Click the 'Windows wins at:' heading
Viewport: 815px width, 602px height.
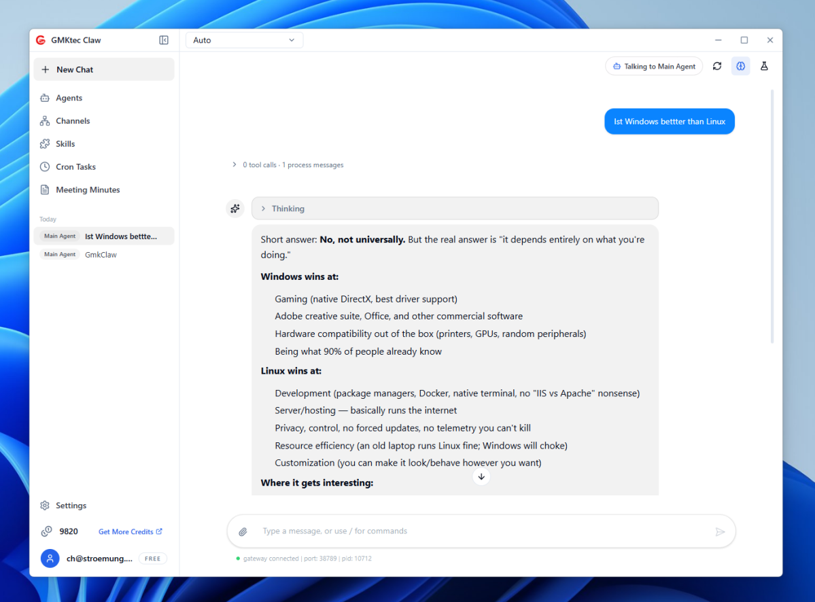299,277
